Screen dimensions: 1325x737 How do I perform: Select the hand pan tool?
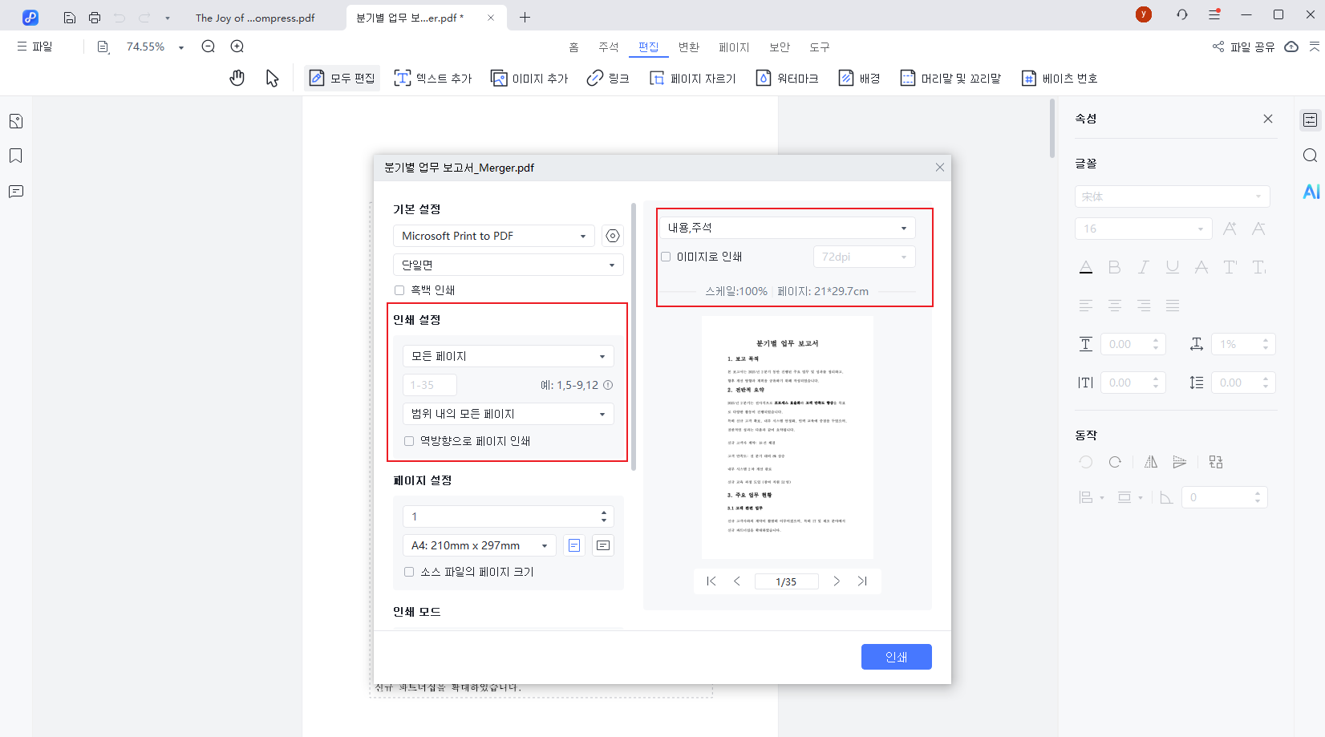[237, 78]
